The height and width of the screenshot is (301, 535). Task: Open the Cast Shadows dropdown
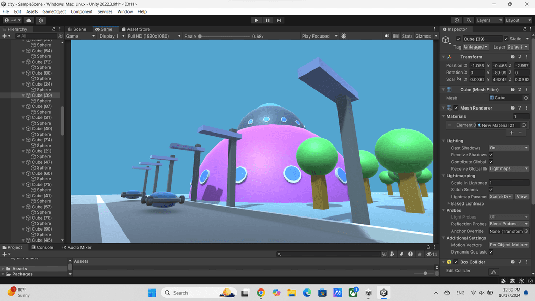pos(509,148)
